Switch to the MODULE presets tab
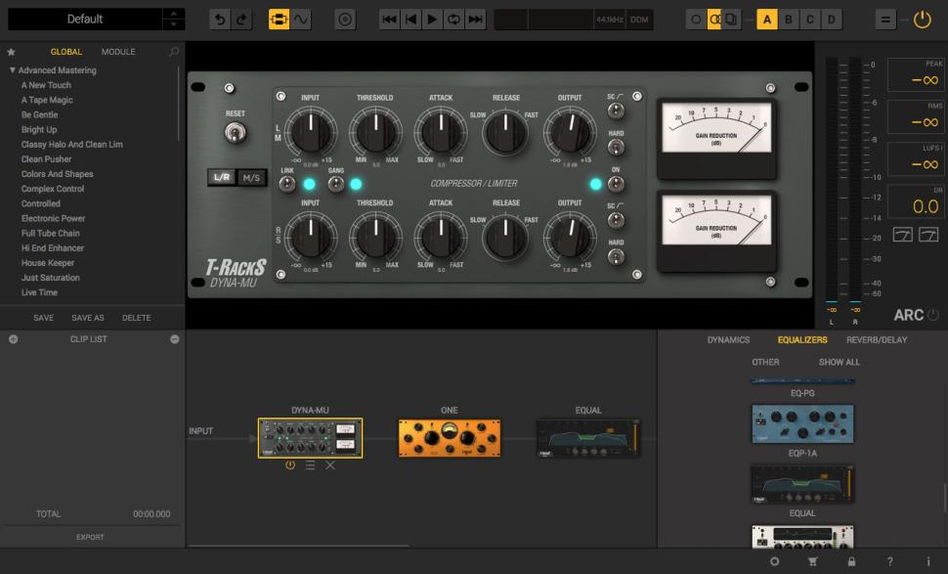Screen dimensions: 948x574 pos(118,52)
